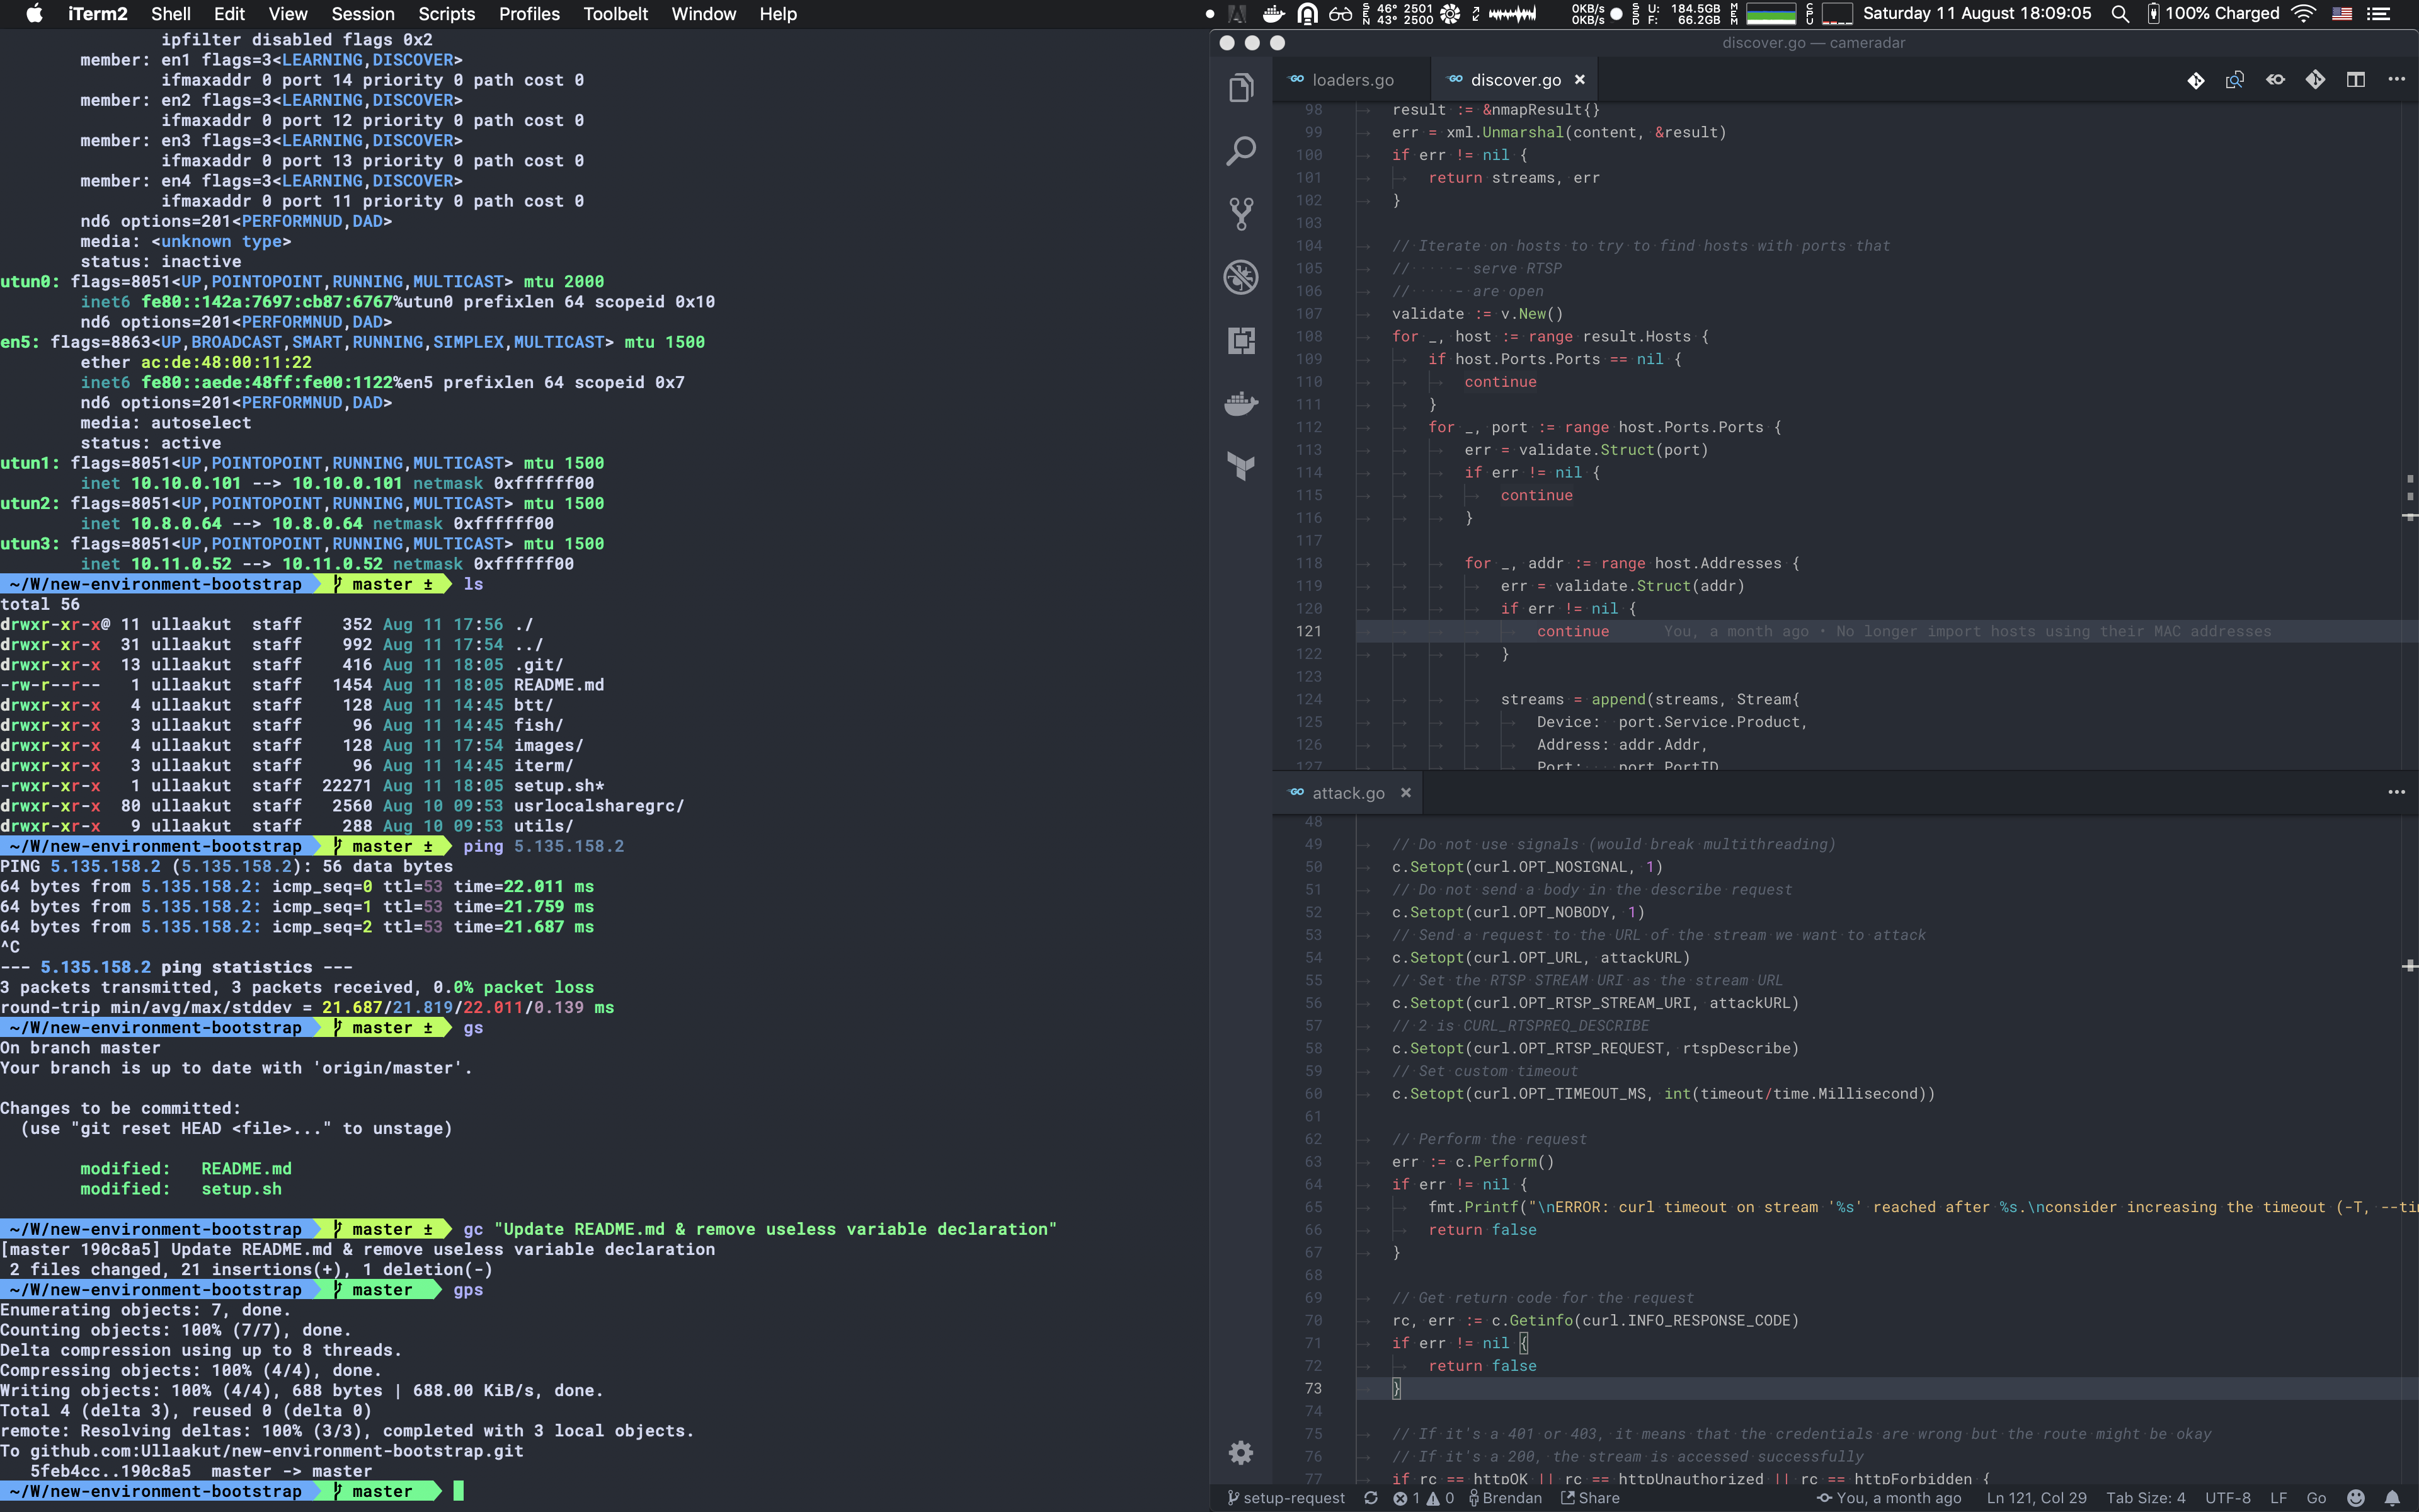Open the Session menu
This screenshot has height=1512, width=2419.
pos(363,14)
